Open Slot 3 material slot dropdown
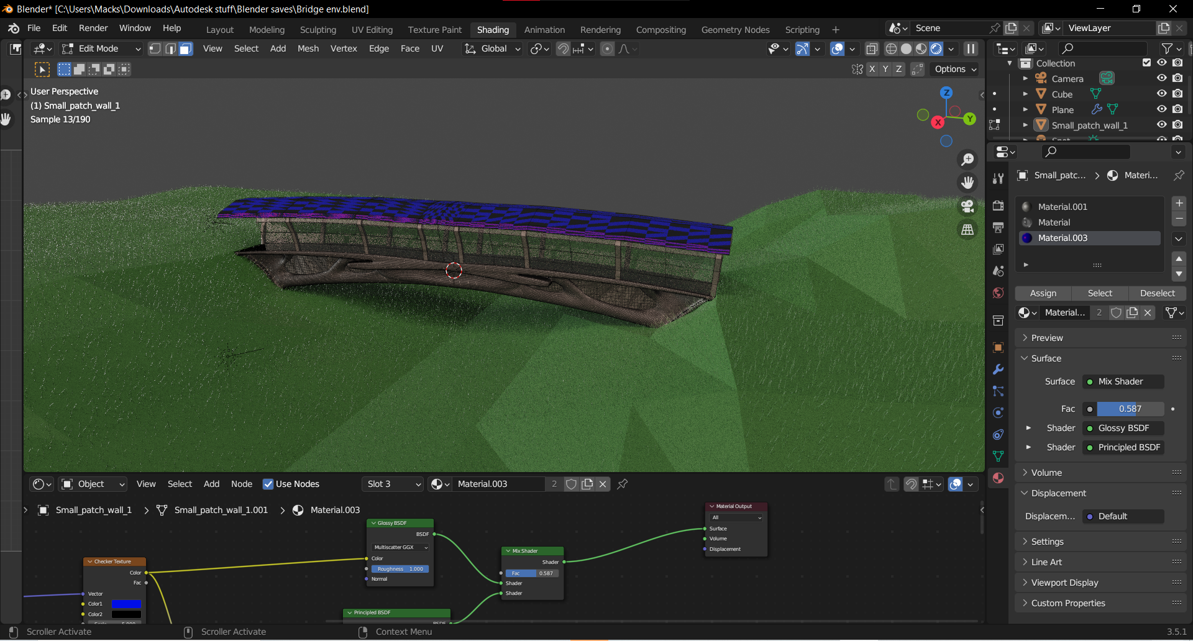The height and width of the screenshot is (641, 1193). 393,484
